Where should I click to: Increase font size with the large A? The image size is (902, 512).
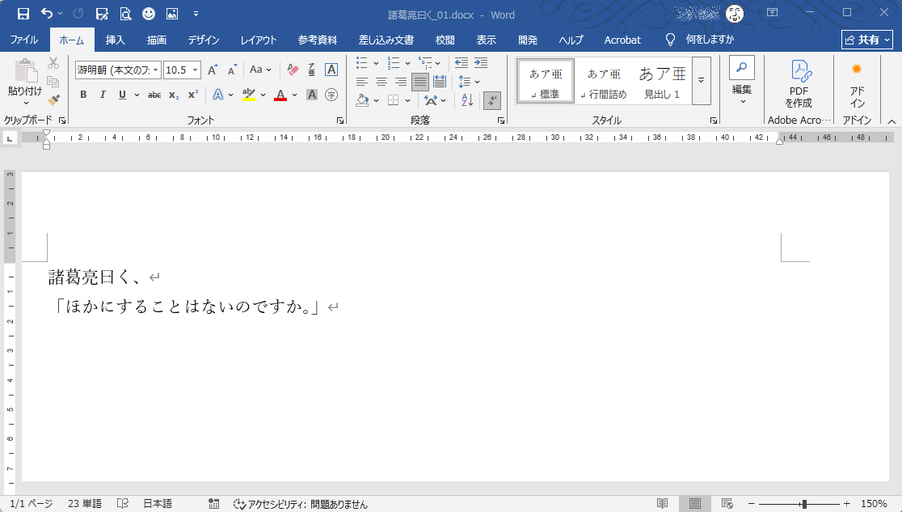213,70
